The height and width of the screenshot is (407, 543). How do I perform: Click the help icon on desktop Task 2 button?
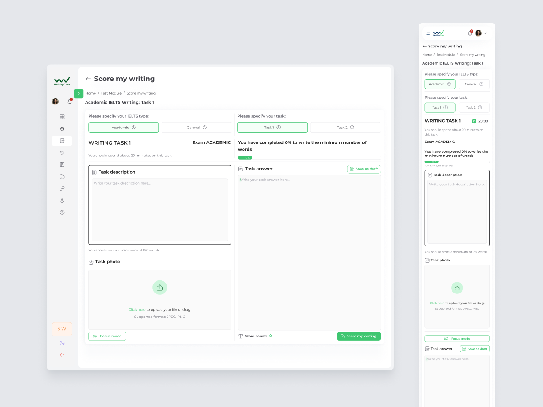pyautogui.click(x=352, y=128)
